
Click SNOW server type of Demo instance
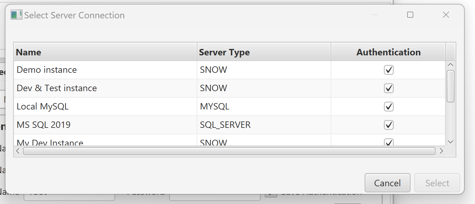213,70
